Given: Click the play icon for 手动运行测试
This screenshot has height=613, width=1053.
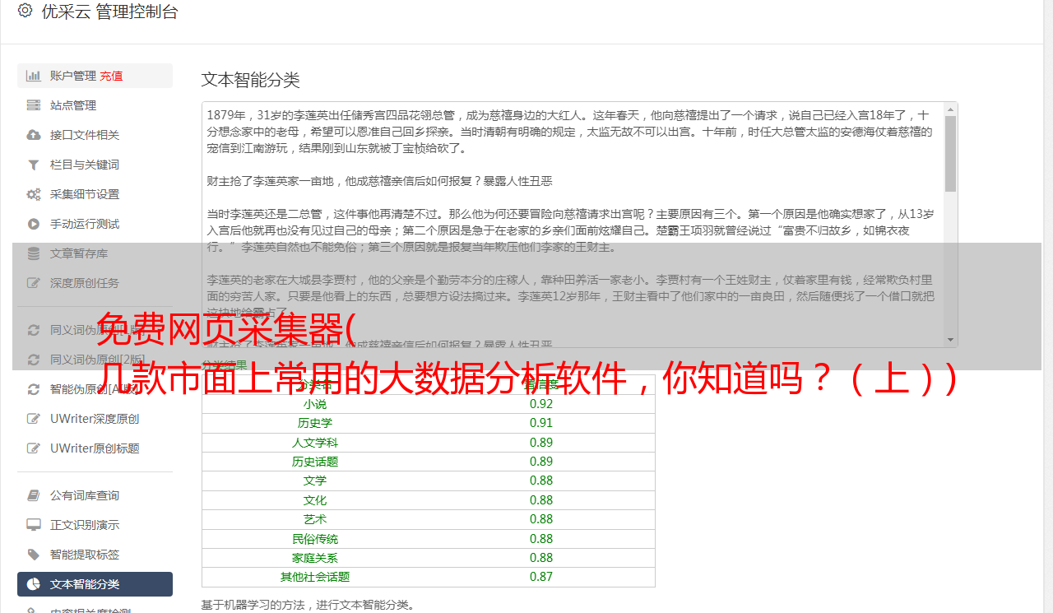Looking at the screenshot, I should 34,224.
